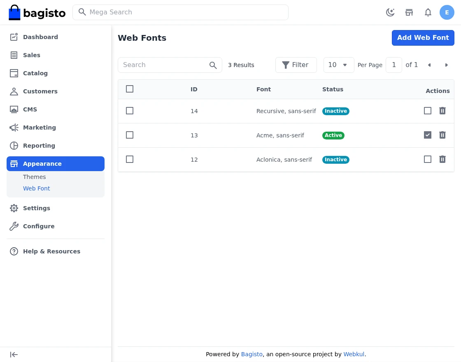461x362 pixels.
Task: Click the Inactive badge for Aclonica
Action: (335, 160)
